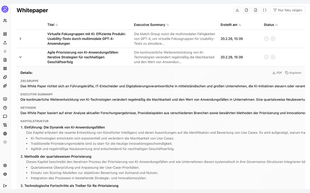Mark 'Agile Priorisierung' as approved via checkmark

click(266, 57)
